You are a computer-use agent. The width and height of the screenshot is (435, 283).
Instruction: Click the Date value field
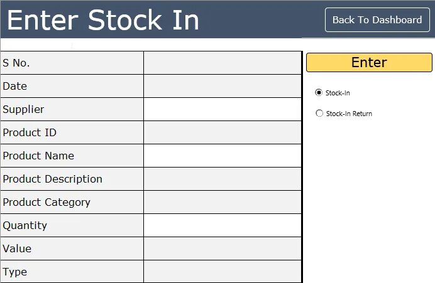pyautogui.click(x=223, y=86)
